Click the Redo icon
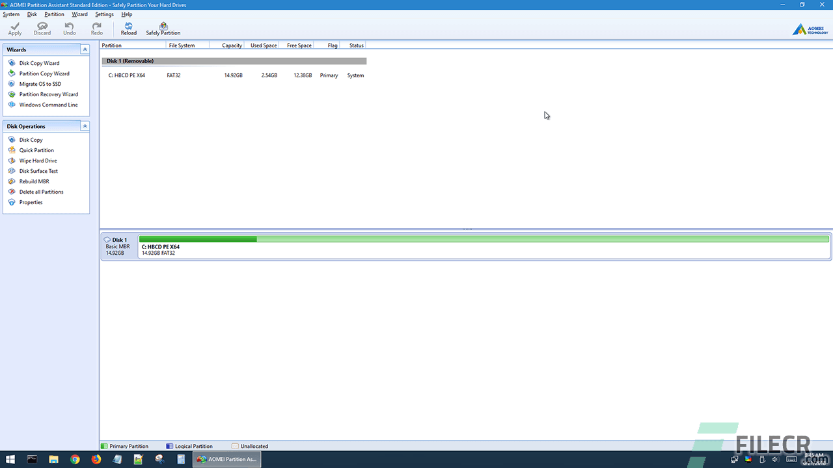The image size is (833, 468). (x=96, y=29)
